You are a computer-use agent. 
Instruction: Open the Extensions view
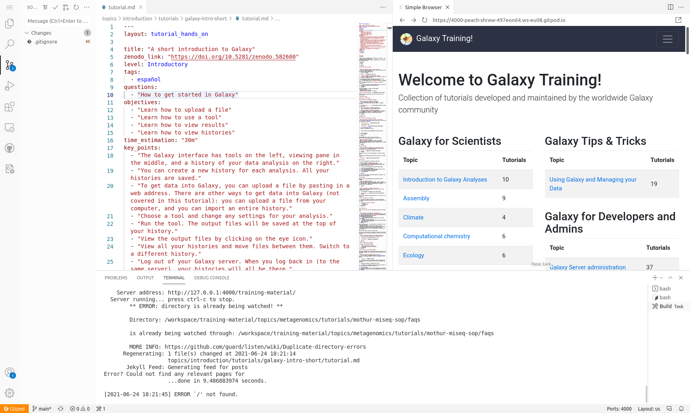pyautogui.click(x=10, y=107)
